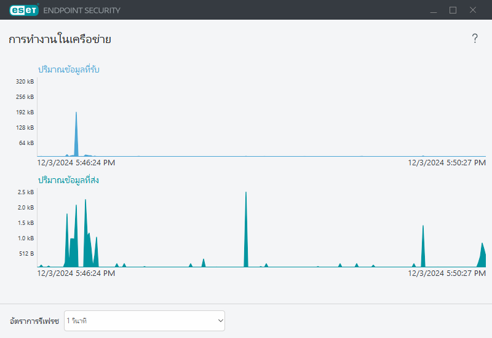Click the 320 kB axis label
Image resolution: width=492 pixels, height=338 pixels.
coord(25,82)
